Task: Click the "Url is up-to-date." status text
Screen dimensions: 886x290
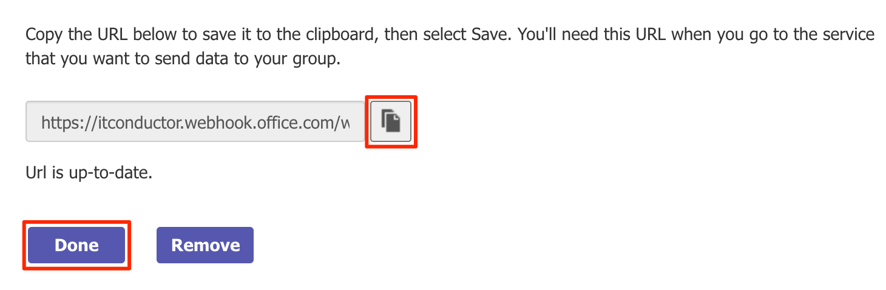Action: pyautogui.click(x=89, y=173)
